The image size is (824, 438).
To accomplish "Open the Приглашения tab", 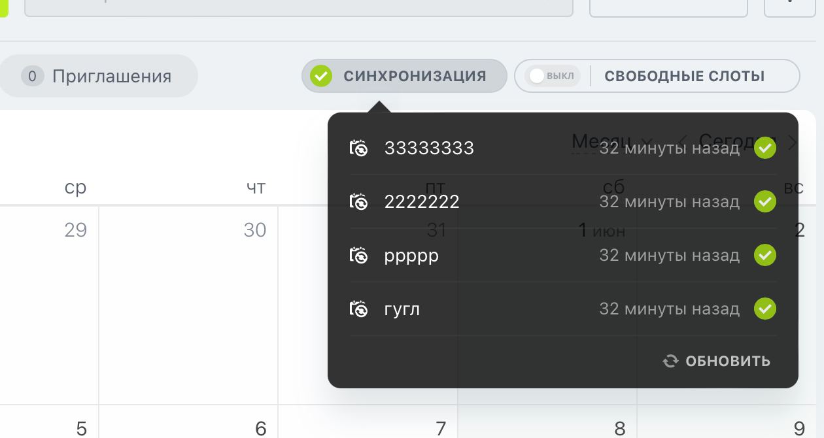I will (98, 76).
